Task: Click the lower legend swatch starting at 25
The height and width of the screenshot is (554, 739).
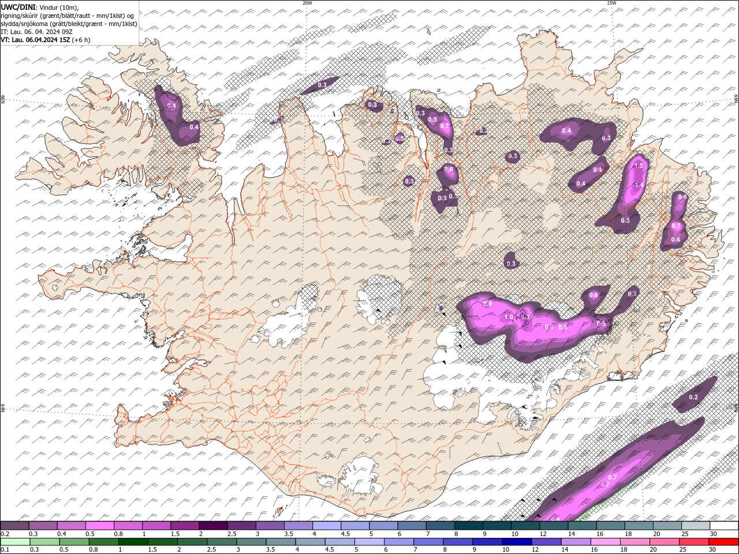Action: (694, 542)
